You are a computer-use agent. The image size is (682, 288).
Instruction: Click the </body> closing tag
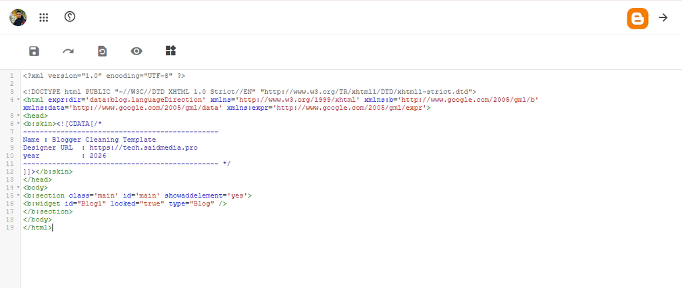[37, 219]
